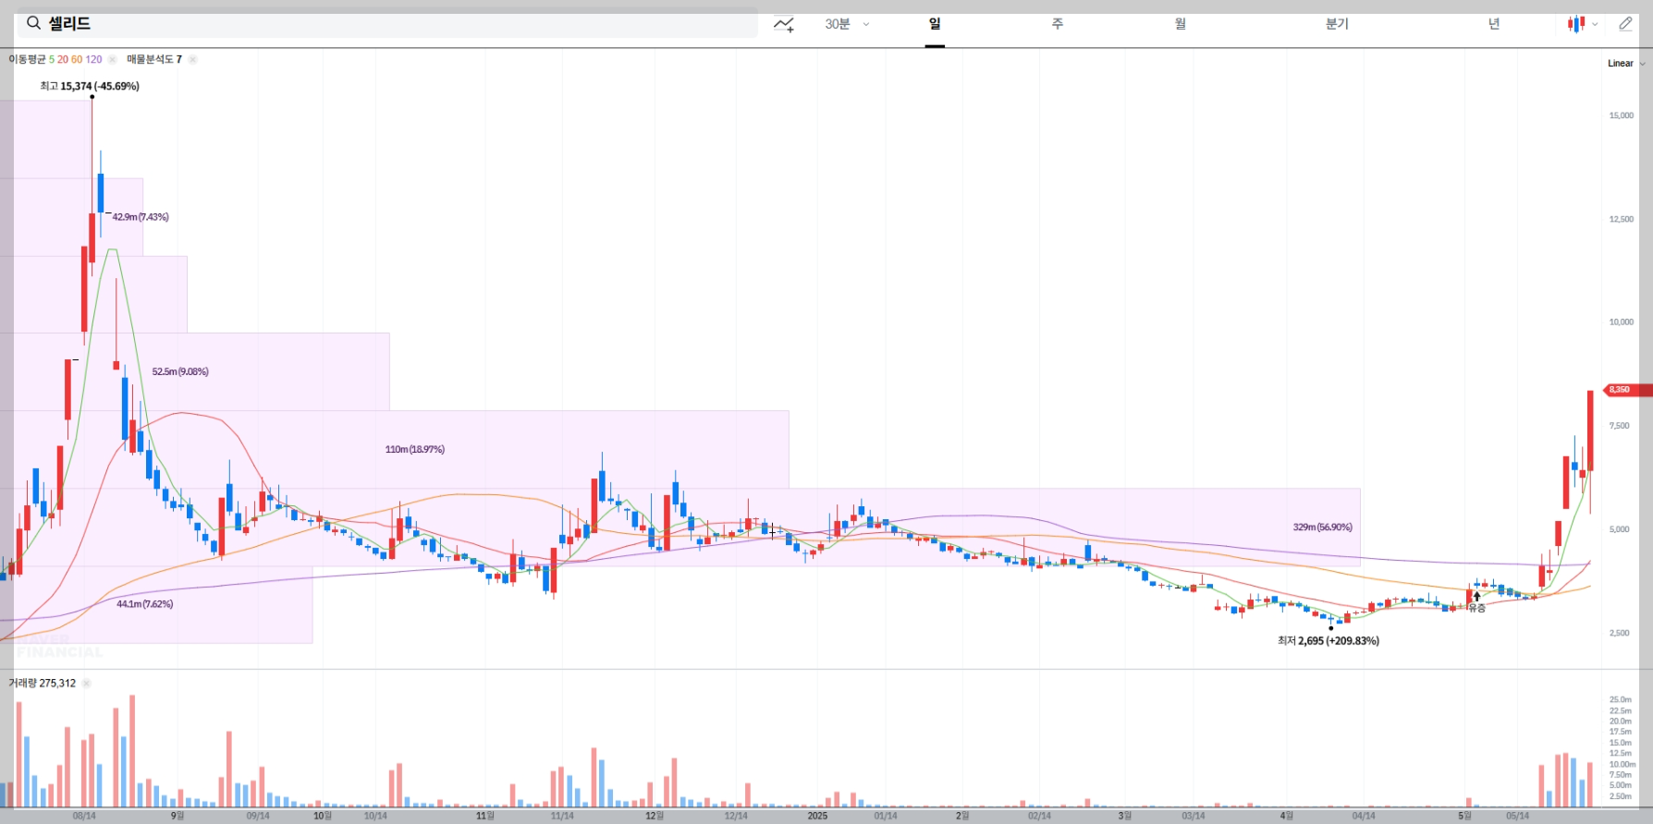Click the magnifier search icon beside 셀리드
The image size is (1653, 824).
[x=33, y=23]
